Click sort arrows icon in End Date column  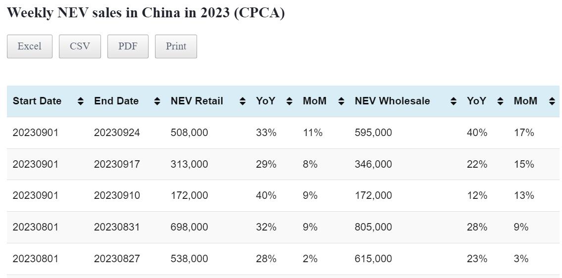point(157,101)
